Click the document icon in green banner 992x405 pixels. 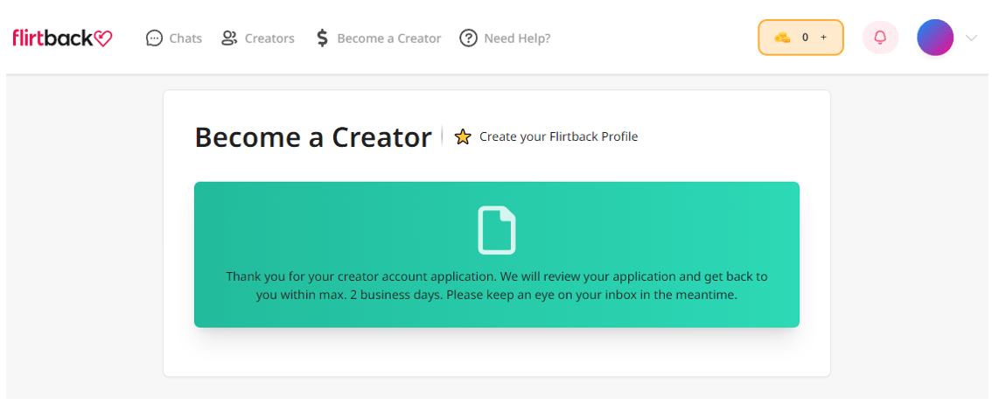(497, 230)
